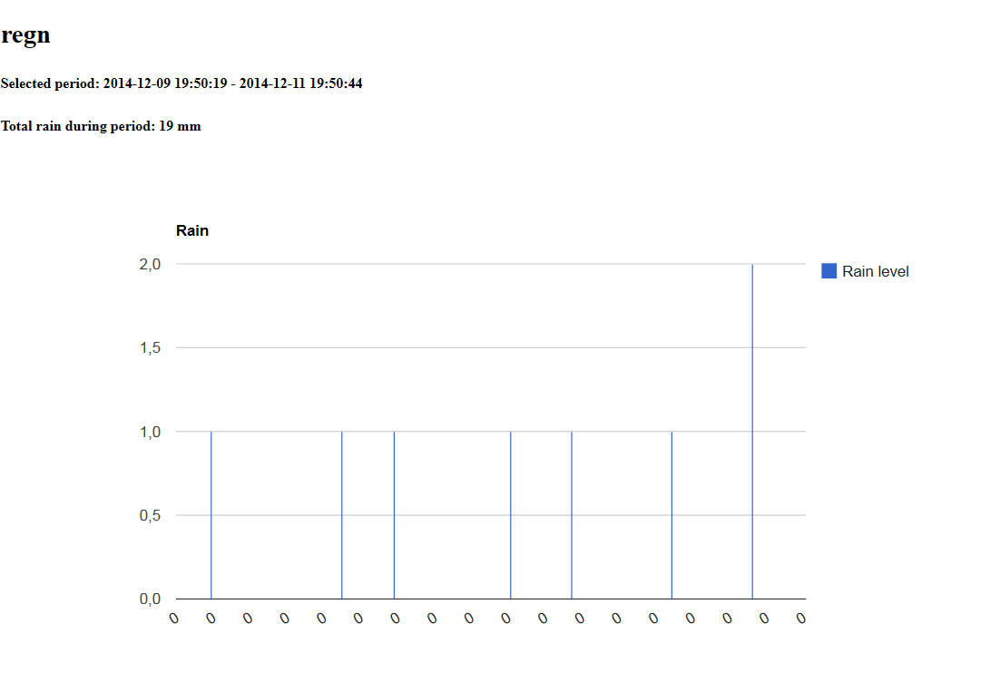Click the fourth rain bar from left
Screen dimensions: 990x692
tap(510, 515)
